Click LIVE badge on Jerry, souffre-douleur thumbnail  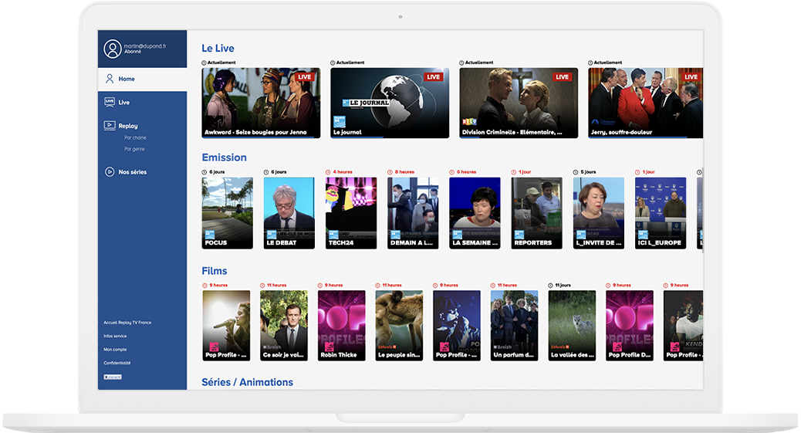[x=691, y=77]
